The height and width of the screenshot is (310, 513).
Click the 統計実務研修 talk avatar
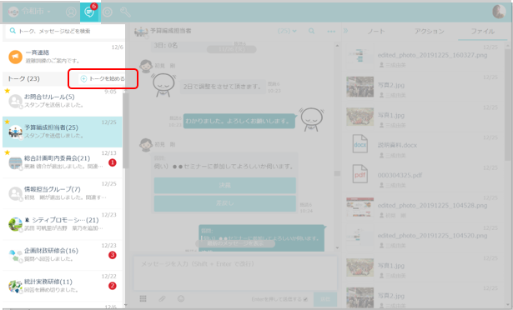click(15, 286)
